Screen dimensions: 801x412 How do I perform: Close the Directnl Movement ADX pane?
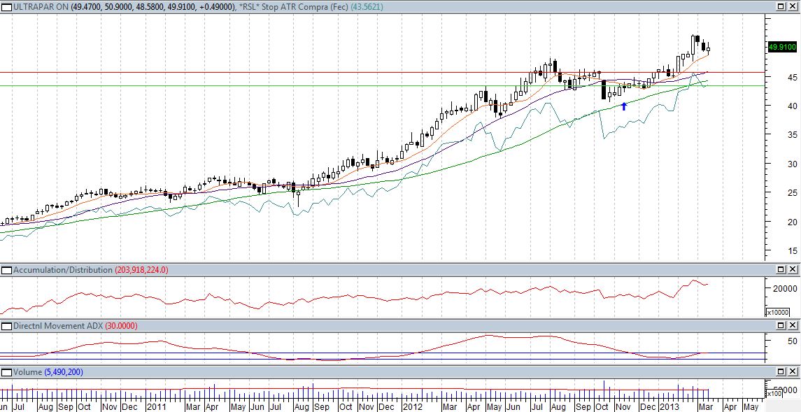[x=793, y=326]
